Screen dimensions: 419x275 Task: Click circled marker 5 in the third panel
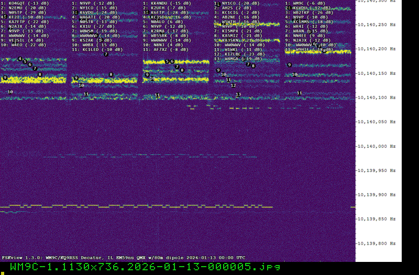[167, 61]
